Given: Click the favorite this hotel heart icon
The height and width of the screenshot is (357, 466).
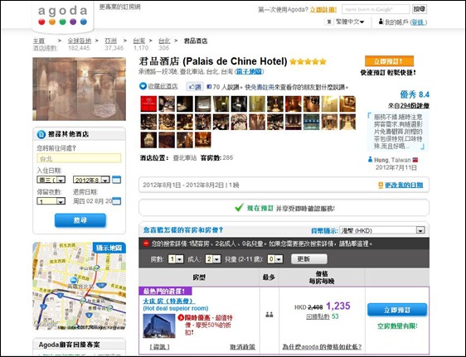Looking at the screenshot, I should pyautogui.click(x=143, y=86).
